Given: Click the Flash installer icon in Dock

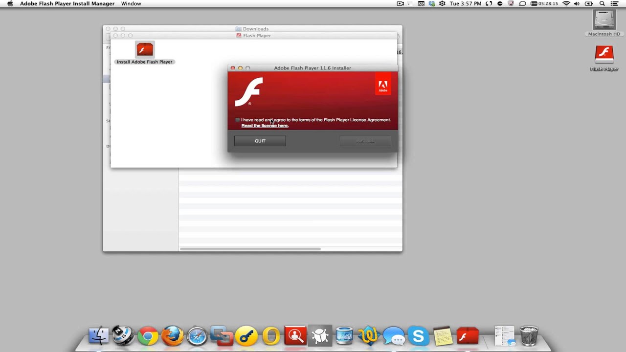Looking at the screenshot, I should pos(468,336).
